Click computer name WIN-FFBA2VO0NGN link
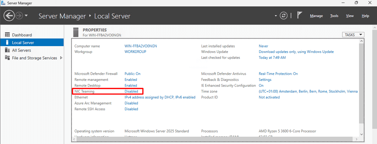 coord(141,46)
